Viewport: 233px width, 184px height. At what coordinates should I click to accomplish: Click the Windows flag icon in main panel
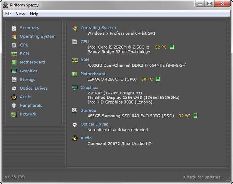(75, 28)
